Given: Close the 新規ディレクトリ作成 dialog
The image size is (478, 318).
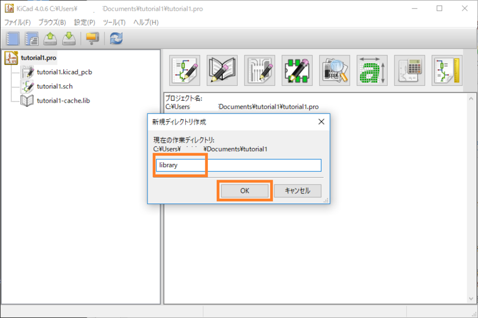Looking at the screenshot, I should tap(321, 122).
